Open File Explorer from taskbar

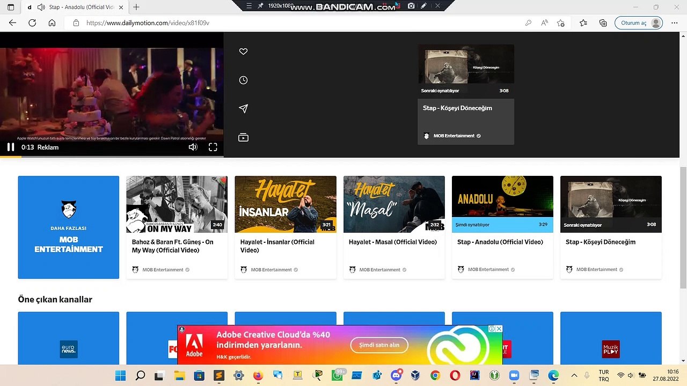click(179, 375)
